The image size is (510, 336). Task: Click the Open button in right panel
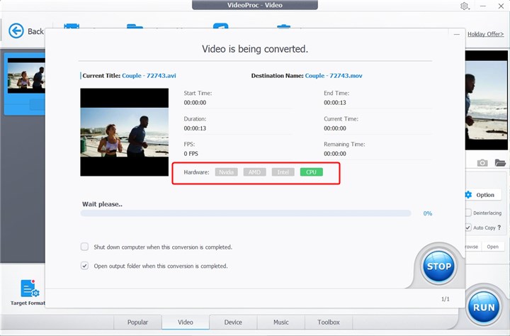point(493,247)
